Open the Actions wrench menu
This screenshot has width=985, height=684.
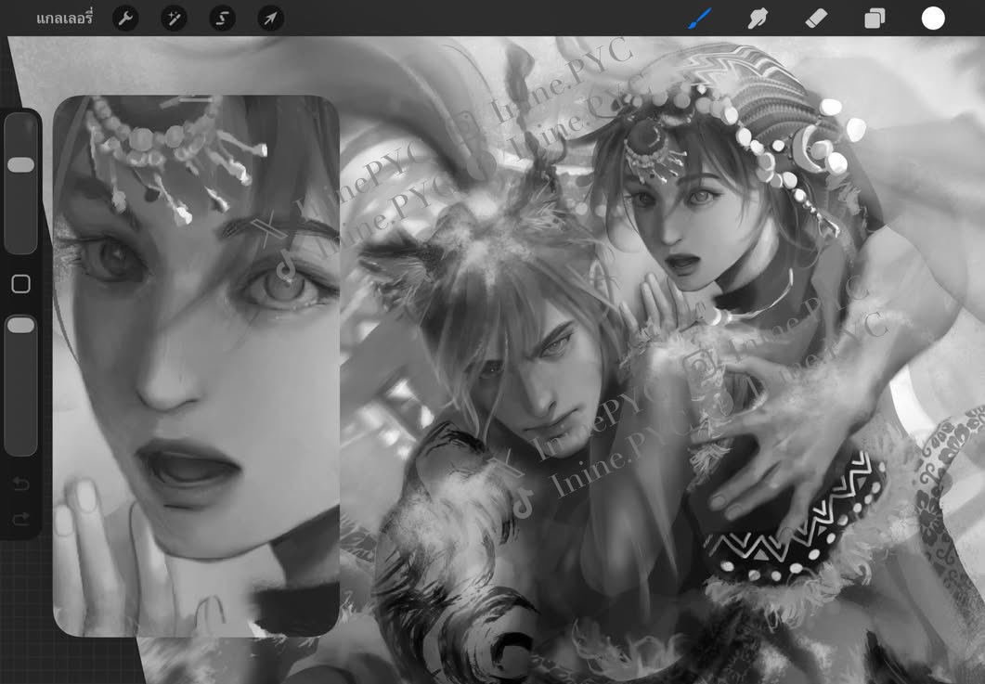[125, 19]
